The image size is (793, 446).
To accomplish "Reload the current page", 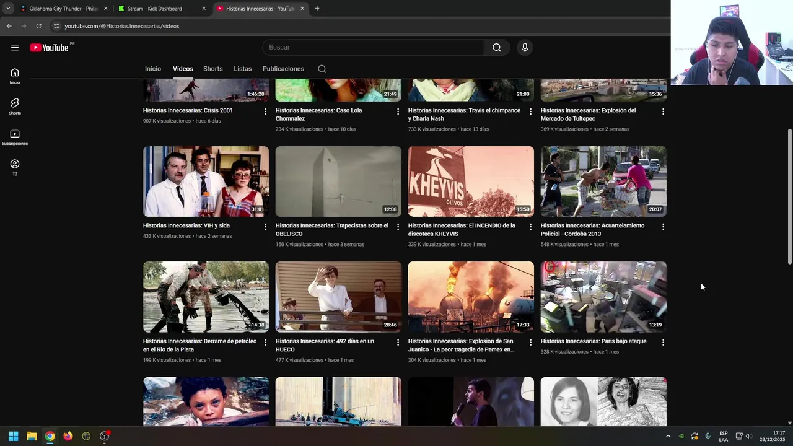I will (38, 26).
